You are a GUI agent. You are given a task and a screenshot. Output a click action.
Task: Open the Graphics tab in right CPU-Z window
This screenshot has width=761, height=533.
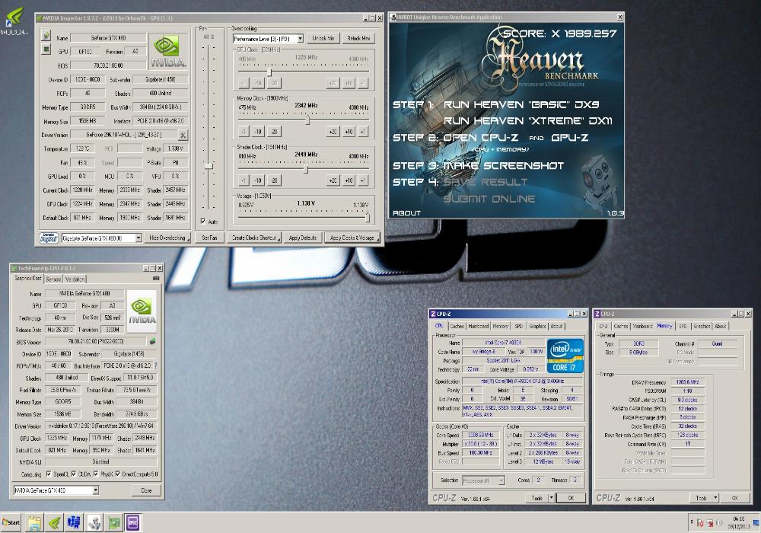702,326
